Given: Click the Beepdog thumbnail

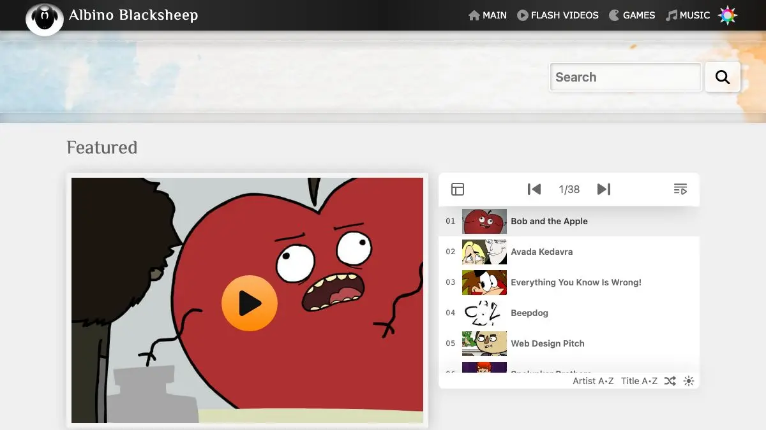Looking at the screenshot, I should click(484, 313).
